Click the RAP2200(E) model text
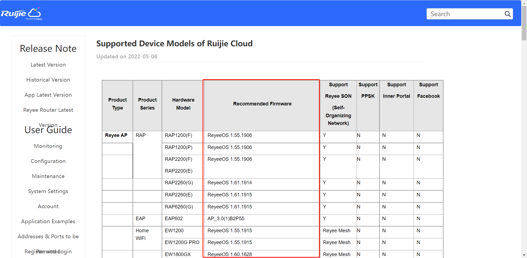 point(179,171)
